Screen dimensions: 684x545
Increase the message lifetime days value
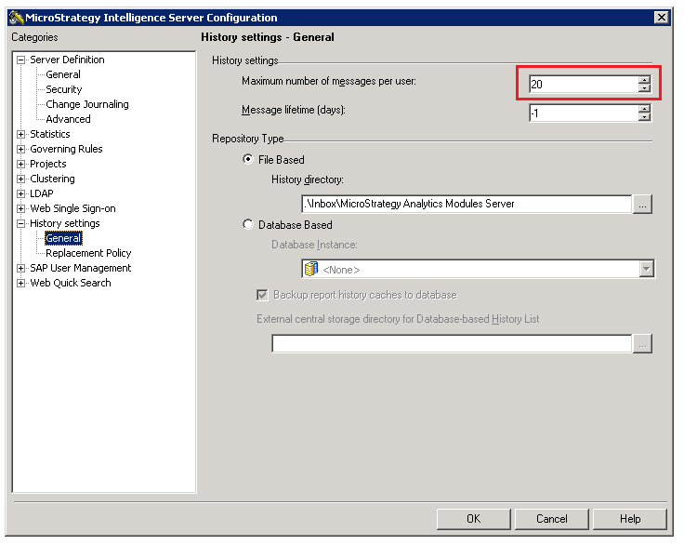(644, 108)
